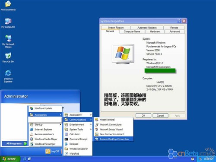Click the Windows Update icon in the programs menu
This screenshot has width=216, height=162.
click(32, 108)
